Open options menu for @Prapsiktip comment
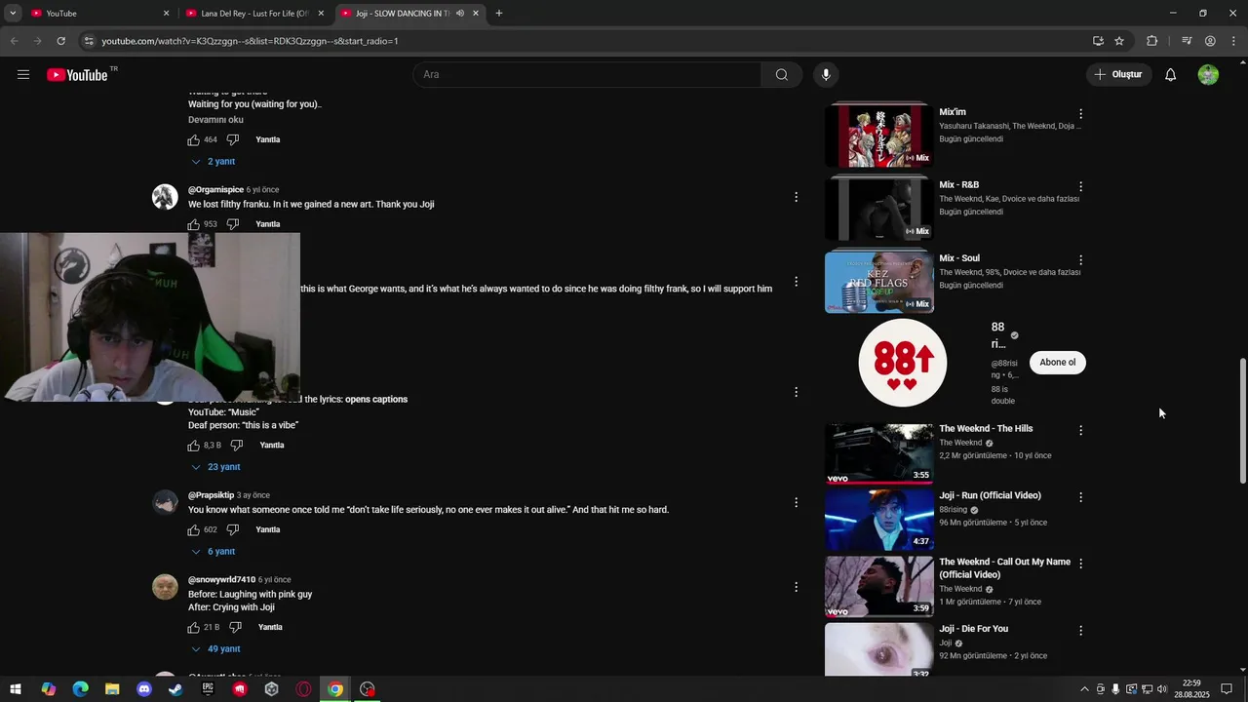Image resolution: width=1248 pixels, height=702 pixels. click(x=796, y=502)
